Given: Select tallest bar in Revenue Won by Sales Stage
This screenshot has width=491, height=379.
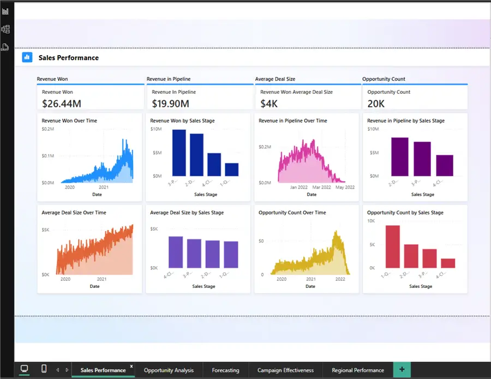Looking at the screenshot, I should coord(179,153).
